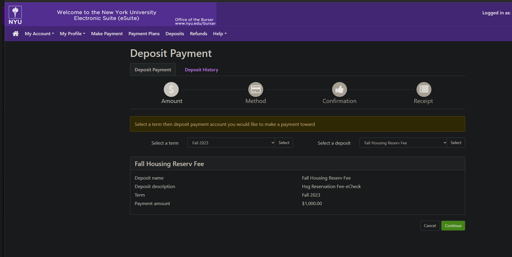
Task: Click the Office of the Bursar header text
Action: coord(194,20)
